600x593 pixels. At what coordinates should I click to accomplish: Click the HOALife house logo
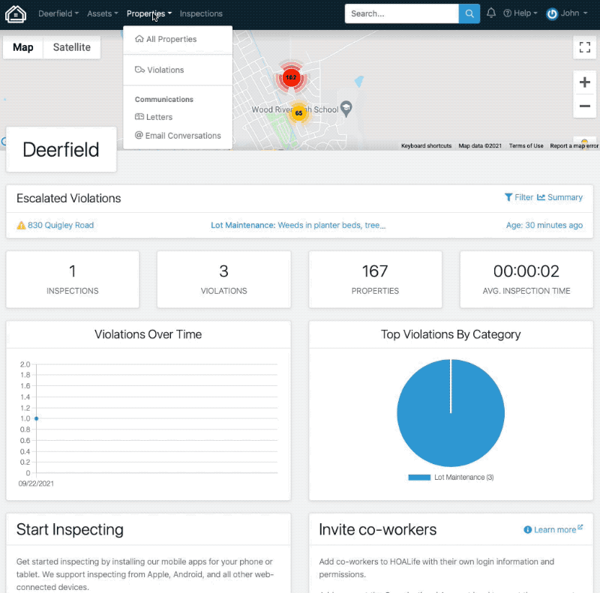coord(16,13)
